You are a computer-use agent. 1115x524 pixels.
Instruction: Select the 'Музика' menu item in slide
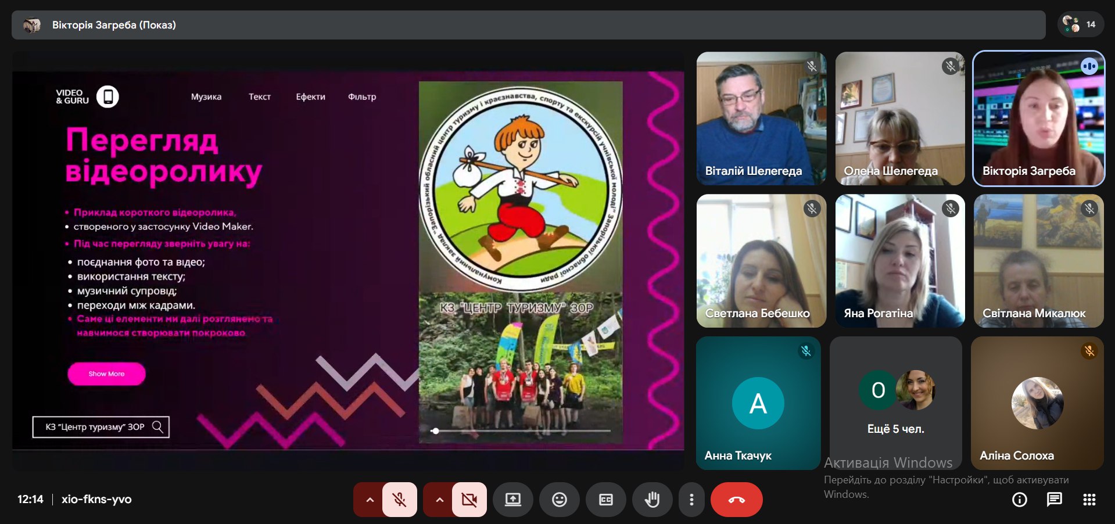coord(206,97)
